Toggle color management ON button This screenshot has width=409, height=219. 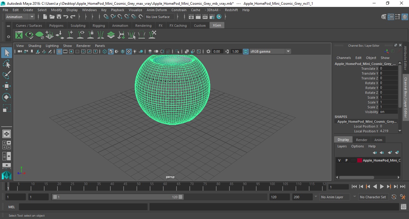(246, 51)
